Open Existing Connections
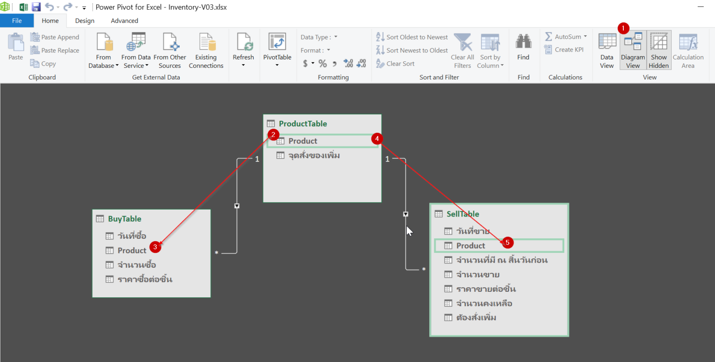 (206, 50)
